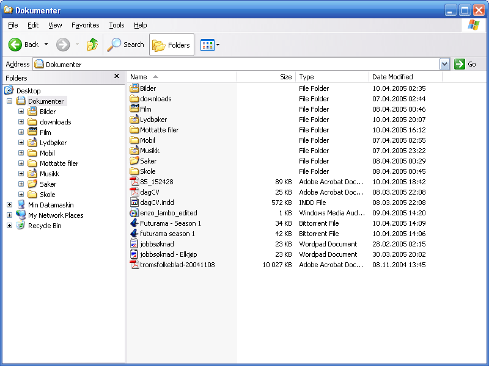Open the Tools menu

(116, 25)
